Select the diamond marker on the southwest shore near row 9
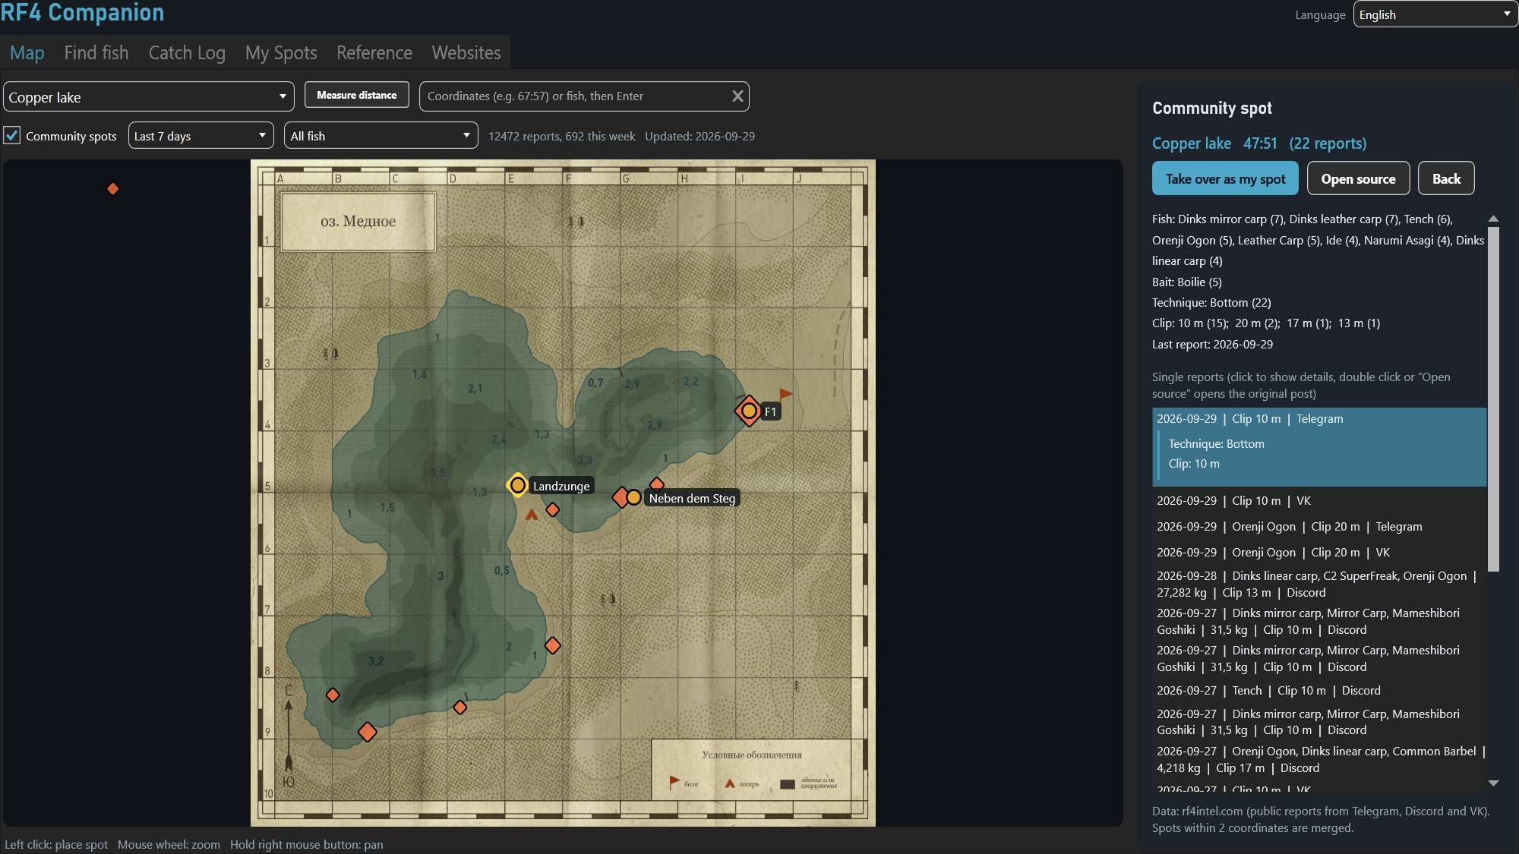This screenshot has width=1519, height=854. coord(333,695)
